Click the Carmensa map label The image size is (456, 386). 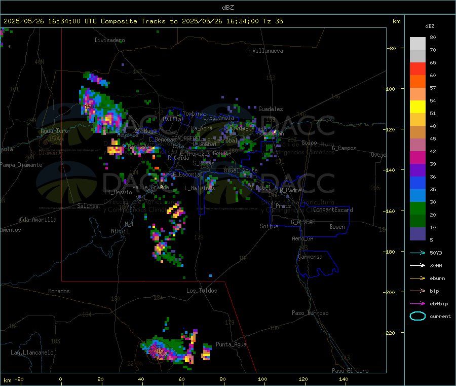pyautogui.click(x=310, y=257)
